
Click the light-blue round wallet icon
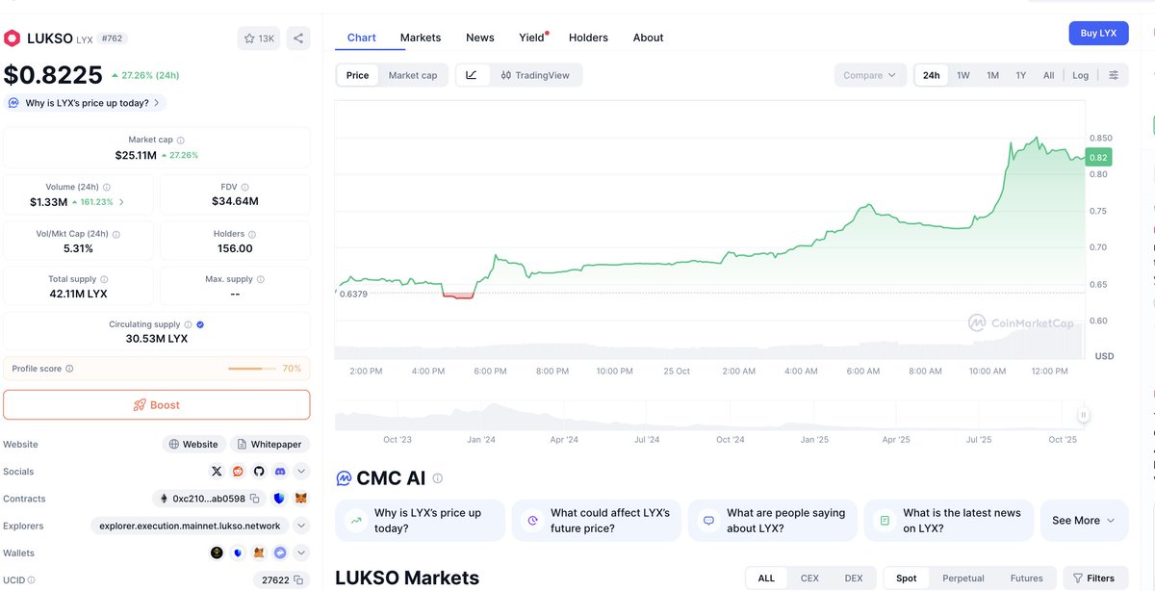tap(280, 552)
